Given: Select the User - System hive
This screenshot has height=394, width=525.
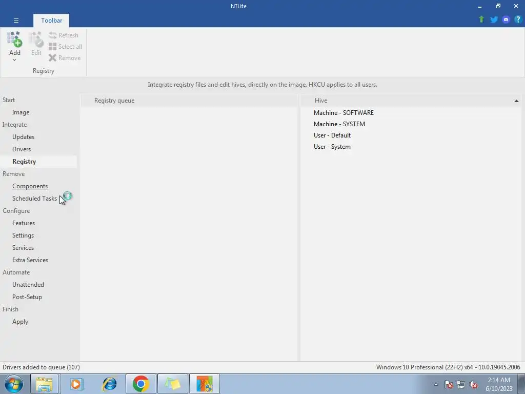Looking at the screenshot, I should click(332, 147).
